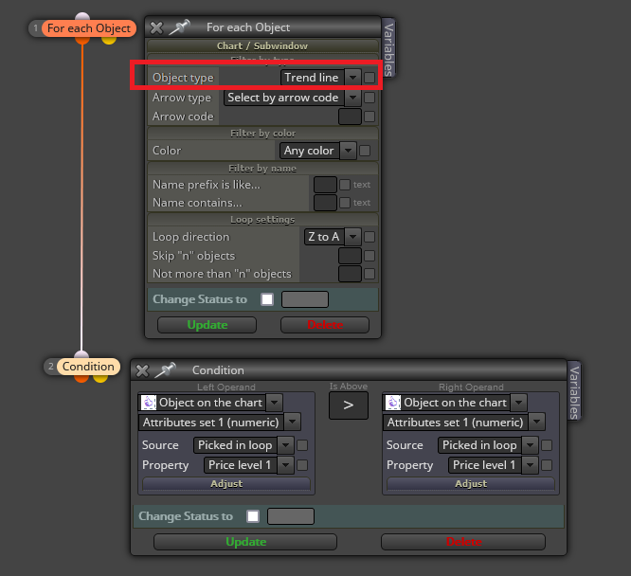Toggle checkbox next to Arrow code

pyautogui.click(x=370, y=117)
